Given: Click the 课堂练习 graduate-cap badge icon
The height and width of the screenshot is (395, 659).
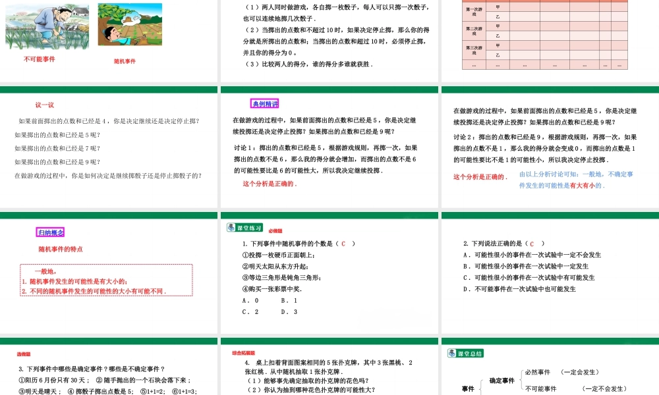Looking at the screenshot, I should [x=231, y=228].
